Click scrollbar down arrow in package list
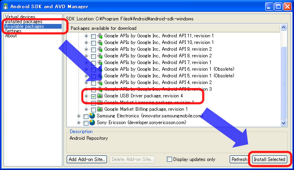This screenshot has width=294, height=170. [x=283, y=123]
